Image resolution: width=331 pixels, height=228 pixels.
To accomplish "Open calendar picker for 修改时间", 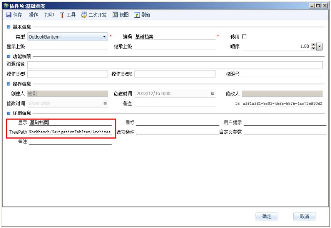I will click(105, 103).
